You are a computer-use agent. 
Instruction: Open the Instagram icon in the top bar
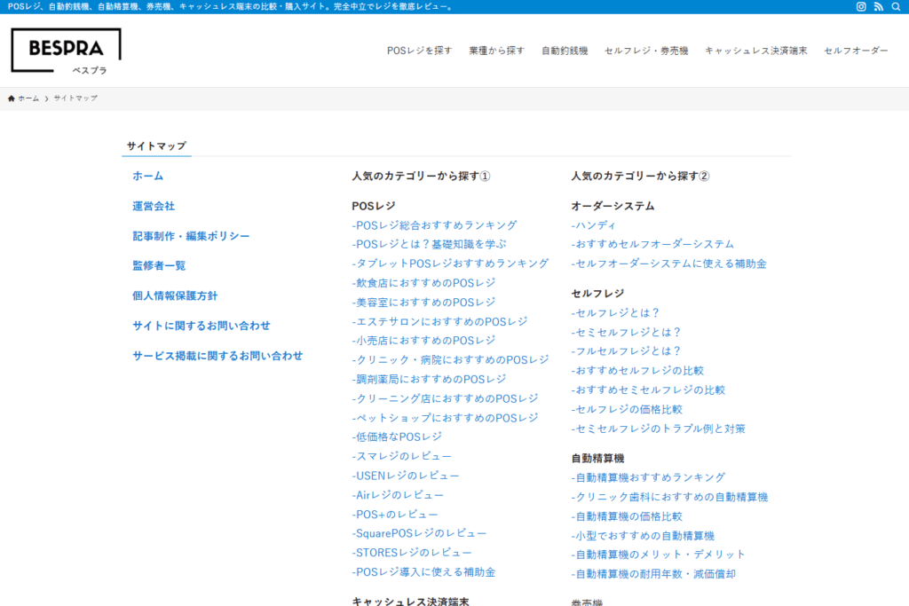(861, 7)
